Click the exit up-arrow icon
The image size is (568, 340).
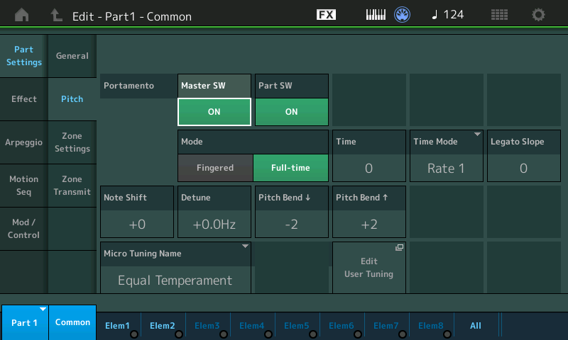pyautogui.click(x=56, y=14)
